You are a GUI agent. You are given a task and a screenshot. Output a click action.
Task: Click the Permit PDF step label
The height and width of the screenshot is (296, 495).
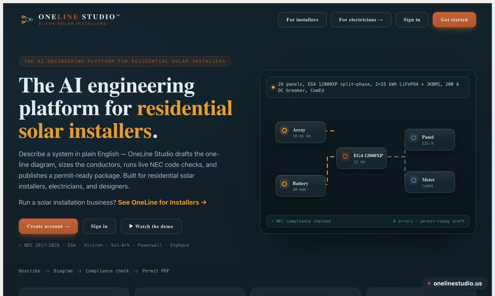156,271
